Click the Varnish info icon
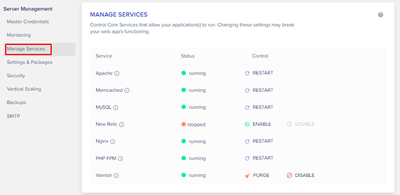 click(x=116, y=175)
